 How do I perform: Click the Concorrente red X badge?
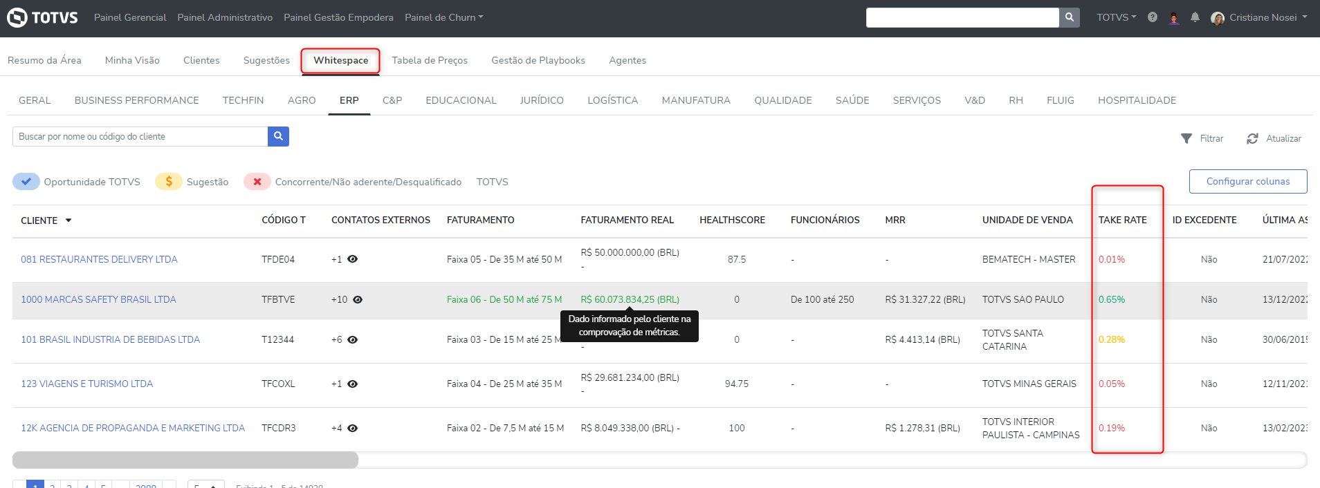257,182
